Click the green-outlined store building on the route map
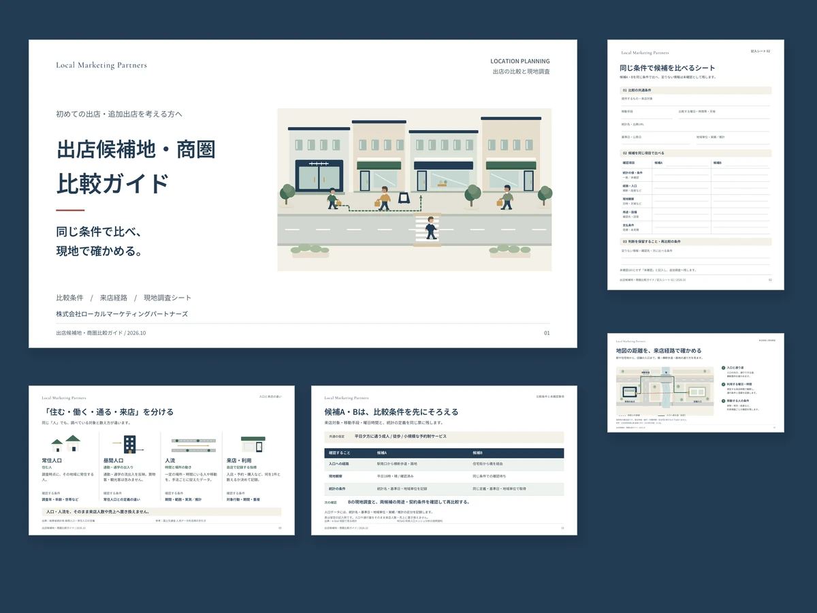 click(x=698, y=392)
